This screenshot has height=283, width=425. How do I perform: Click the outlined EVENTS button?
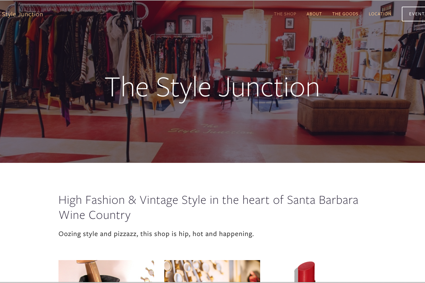coord(414,14)
